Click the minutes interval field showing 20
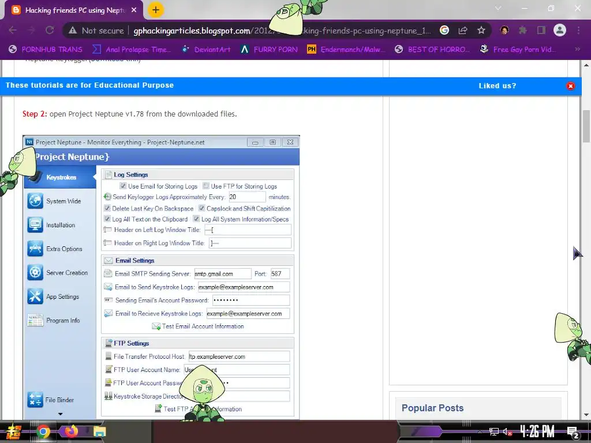This screenshot has height=443, width=591. pyautogui.click(x=247, y=197)
